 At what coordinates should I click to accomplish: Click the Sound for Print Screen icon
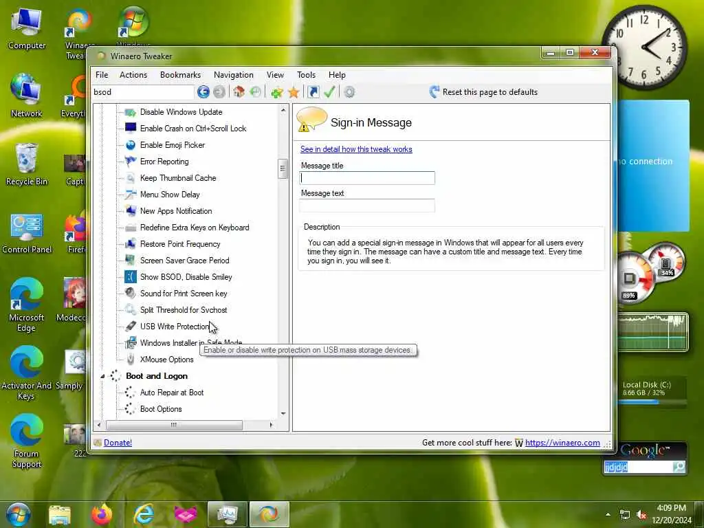(x=131, y=293)
